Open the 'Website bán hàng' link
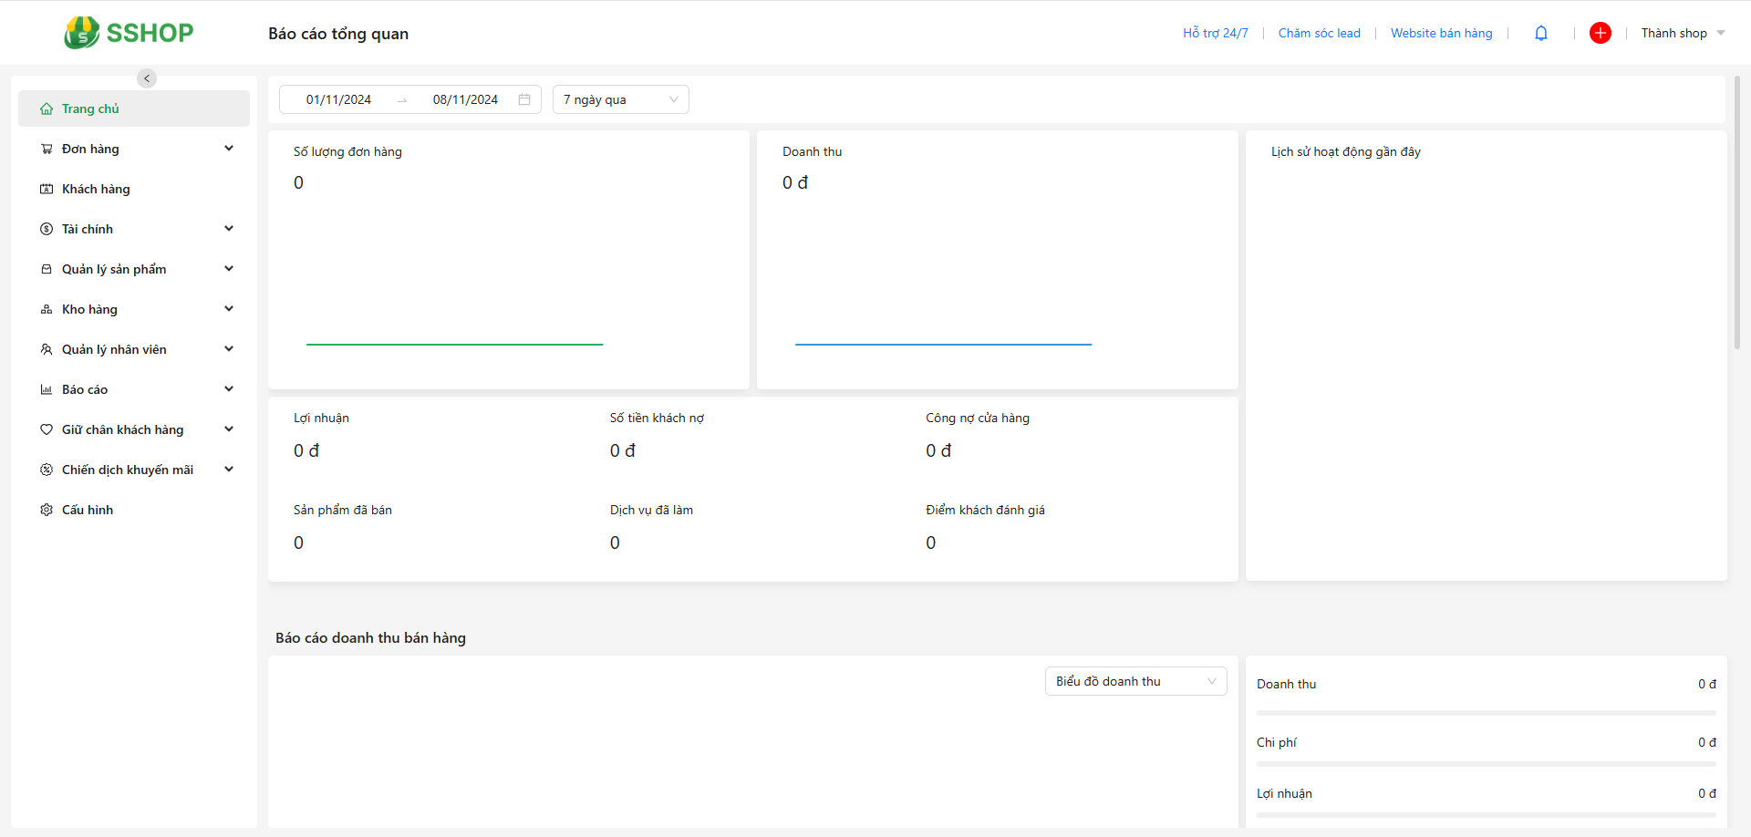1751x837 pixels. 1441,33
